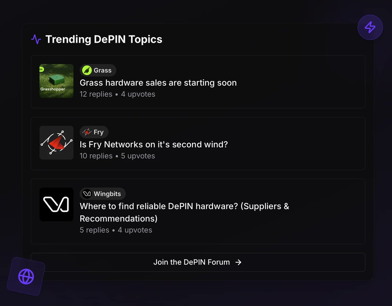The height and width of the screenshot is (306, 392).
Task: Open 'Where to find reliable DePIN hardware?' topic
Action: [185, 212]
